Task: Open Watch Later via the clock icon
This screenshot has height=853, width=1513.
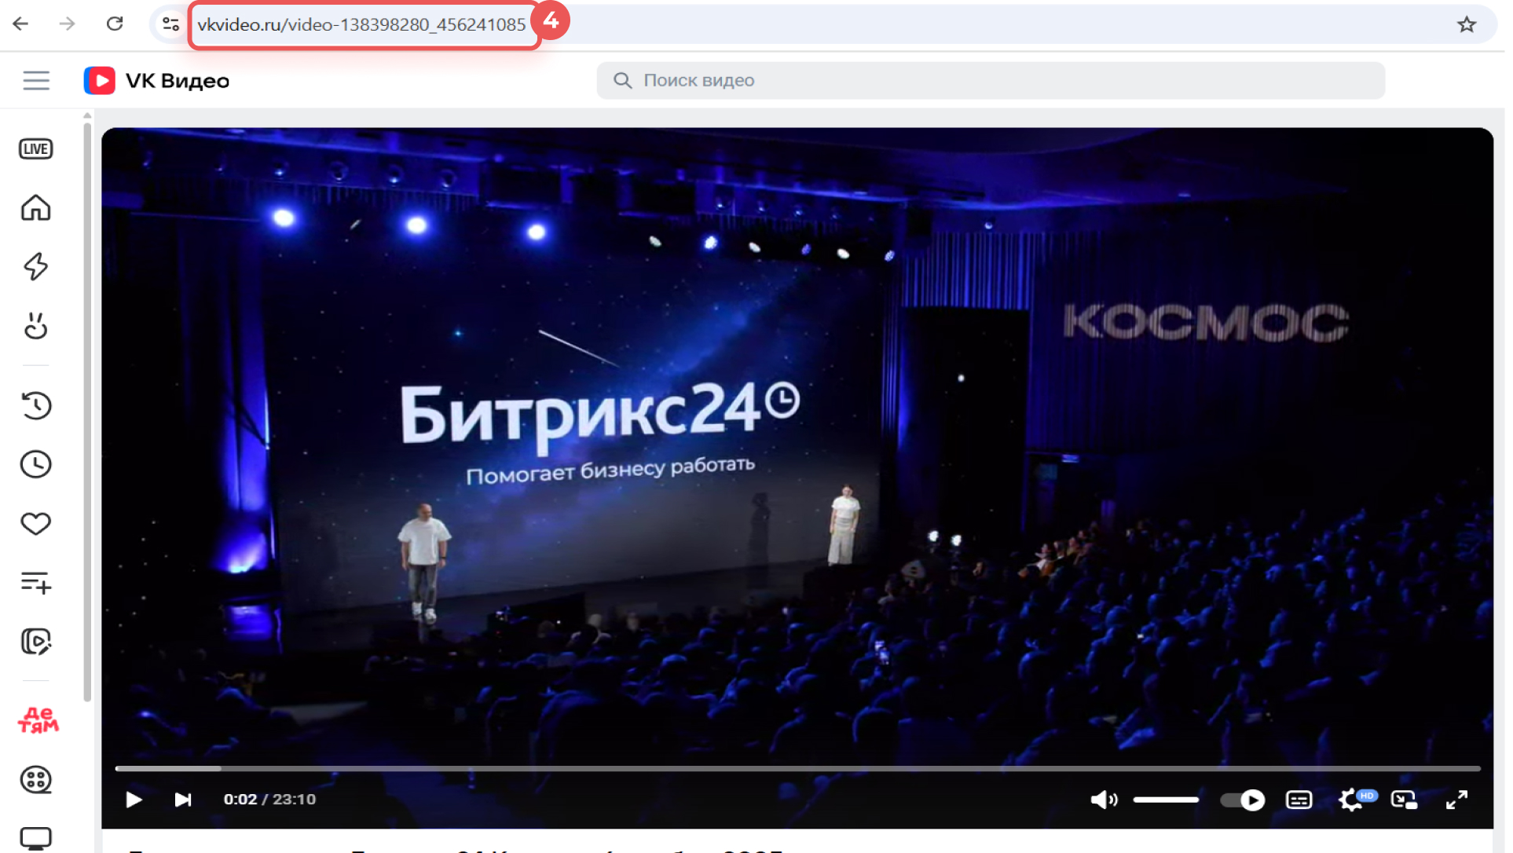Action: [x=36, y=464]
